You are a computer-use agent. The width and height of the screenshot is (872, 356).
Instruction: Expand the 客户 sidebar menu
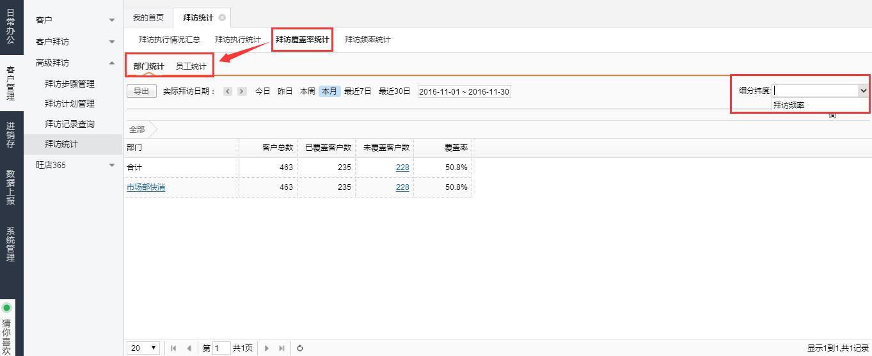pyautogui.click(x=112, y=20)
